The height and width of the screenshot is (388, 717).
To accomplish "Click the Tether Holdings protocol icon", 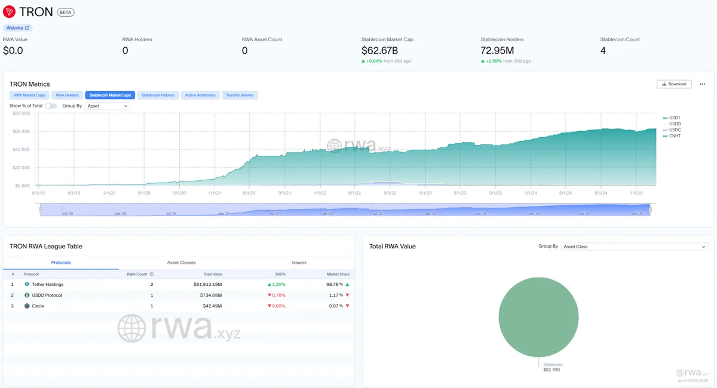I will (26, 285).
